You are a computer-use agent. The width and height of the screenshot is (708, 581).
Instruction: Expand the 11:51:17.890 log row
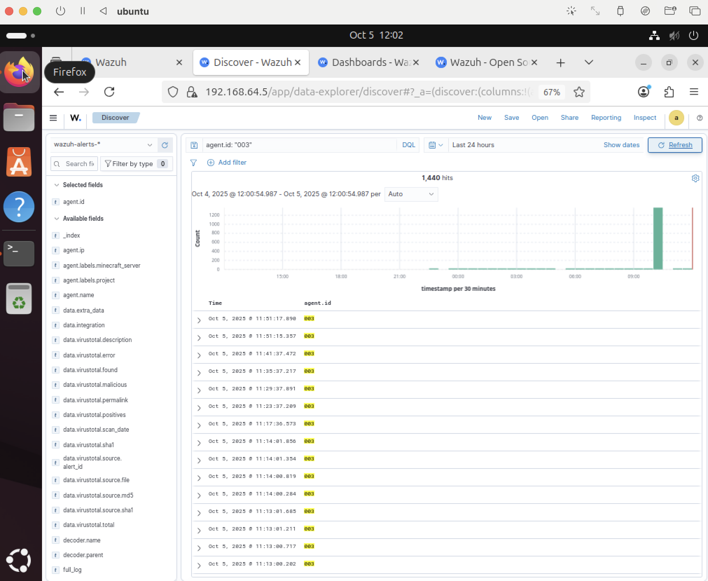coord(199,320)
